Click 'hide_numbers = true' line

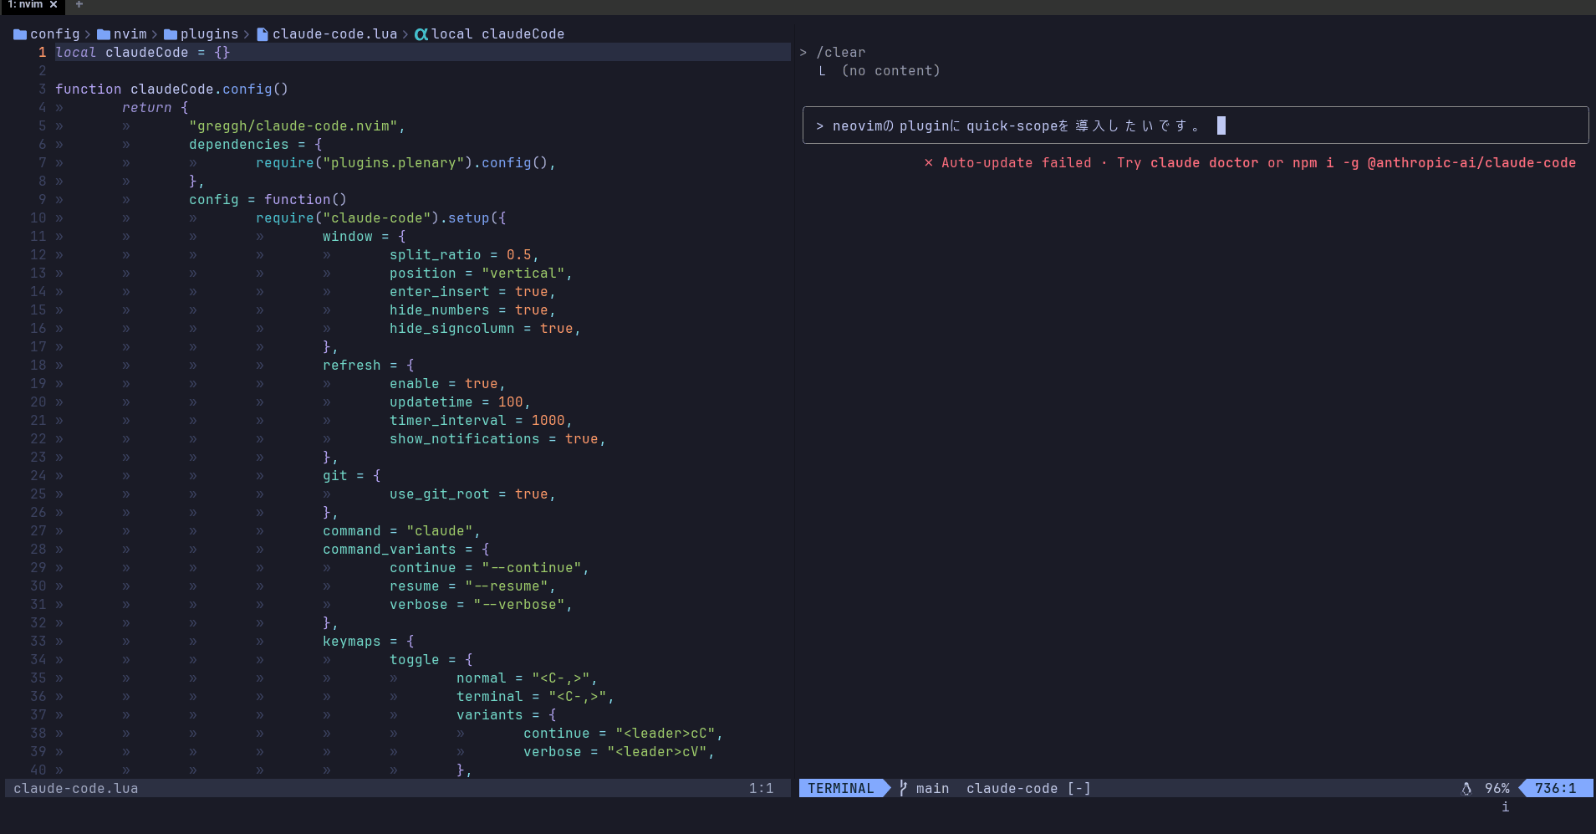click(469, 310)
